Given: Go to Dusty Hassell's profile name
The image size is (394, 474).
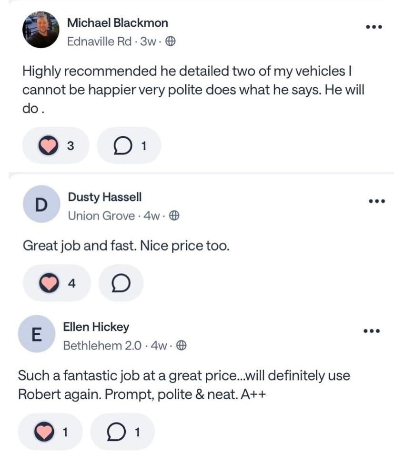Looking at the screenshot, I should coord(104,197).
